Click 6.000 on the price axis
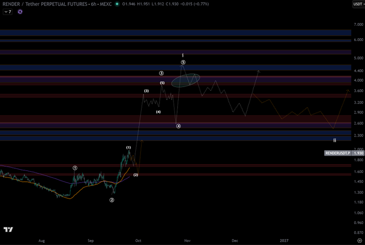The height and width of the screenshot is (245, 365). click(359, 40)
